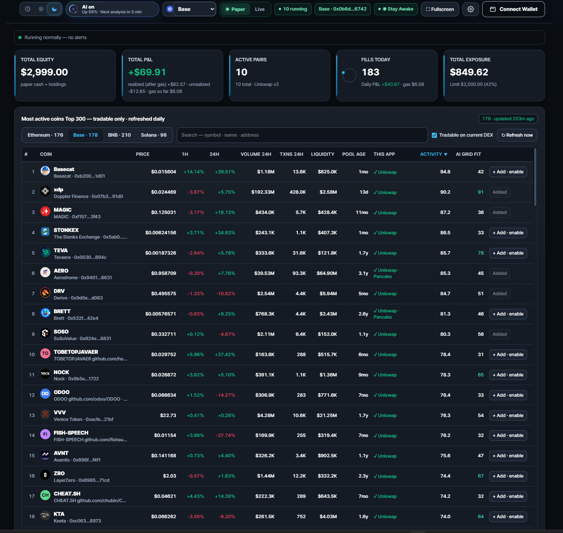Toggle Fullscreen mode
This screenshot has height=533, width=563.
[440, 9]
